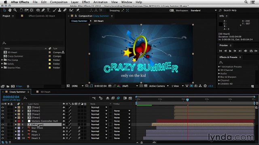Step to next frame in Preview panel
This screenshot has width=259, height=145.
(235, 51)
